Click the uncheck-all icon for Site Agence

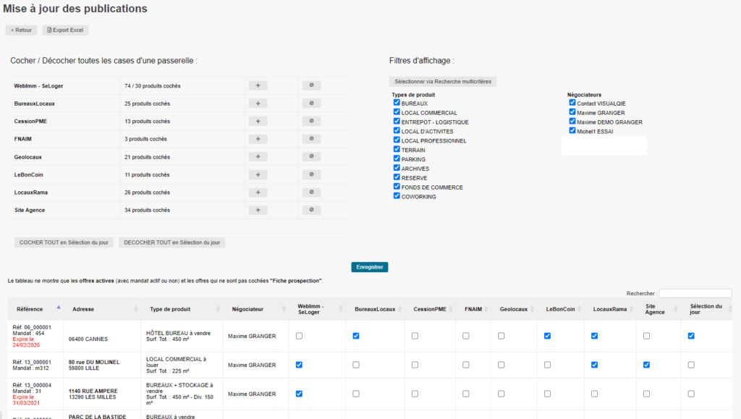[x=310, y=210]
